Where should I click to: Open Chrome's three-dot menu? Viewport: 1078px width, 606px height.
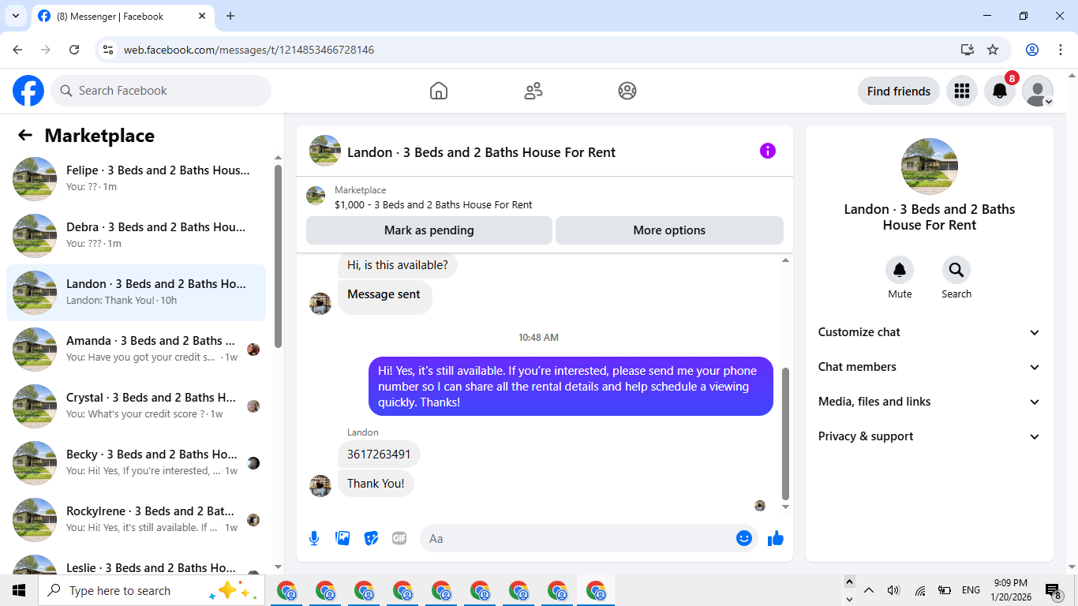click(x=1060, y=50)
